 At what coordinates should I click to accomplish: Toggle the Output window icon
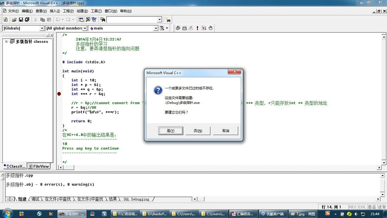pos(88,20)
